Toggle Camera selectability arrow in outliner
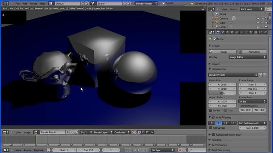 pyautogui.click(x=262, y=18)
